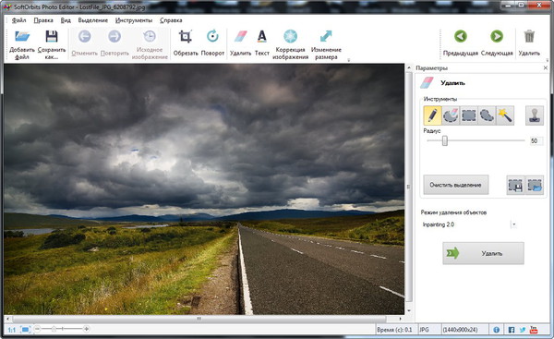
Task: Click the info icon in status bar
Action: 496,330
